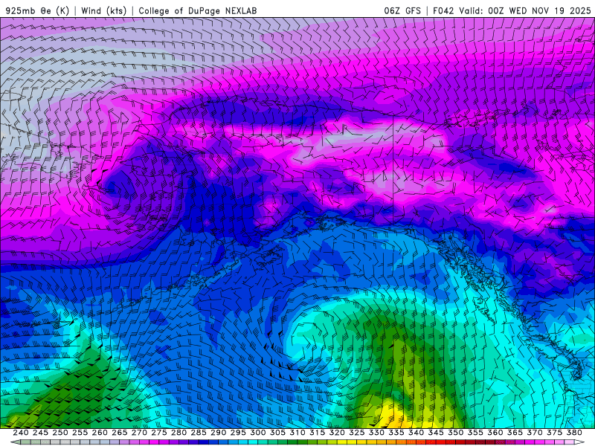
Task: Select the leftmost gray-green color bar swatch
Action: (x=25, y=442)
